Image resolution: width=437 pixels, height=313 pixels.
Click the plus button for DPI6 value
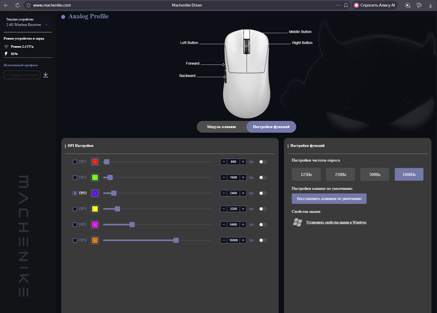coord(243,240)
